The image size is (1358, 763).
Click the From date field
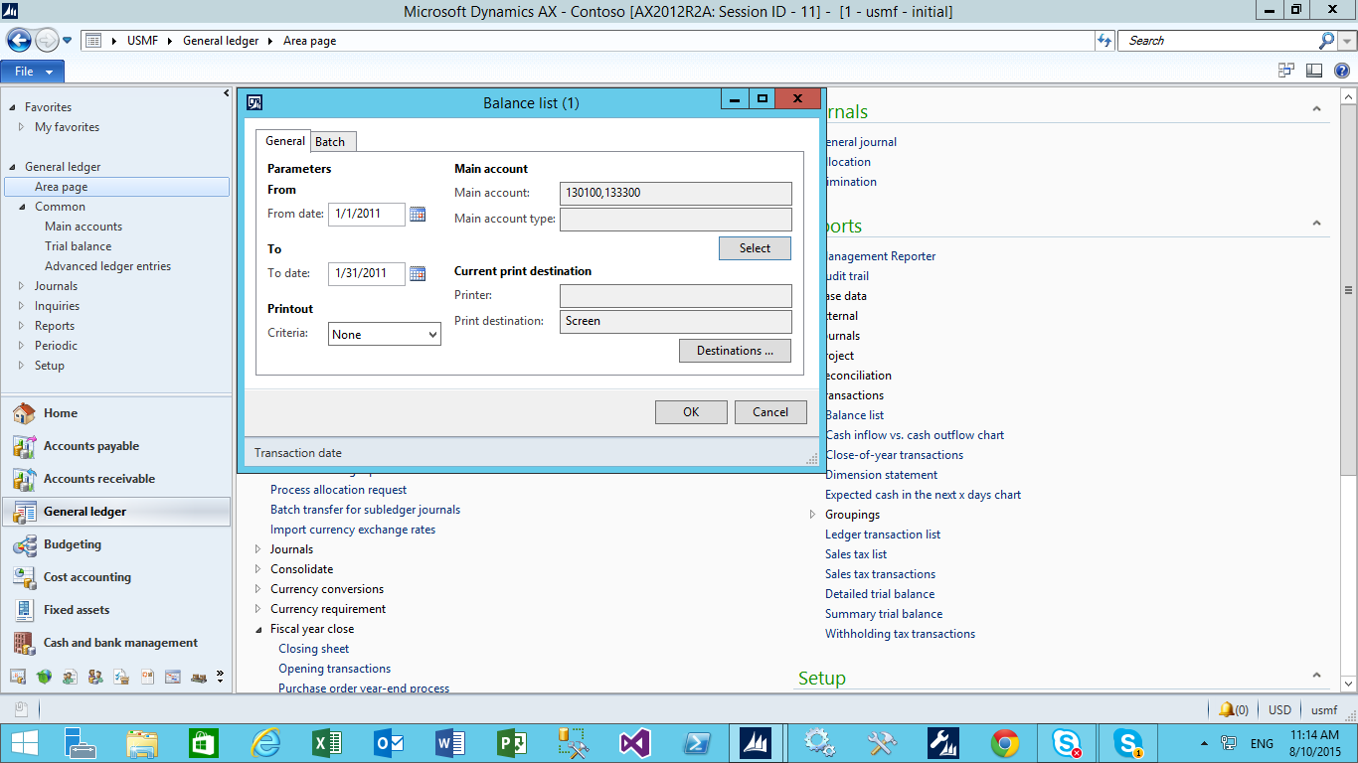[x=367, y=214]
